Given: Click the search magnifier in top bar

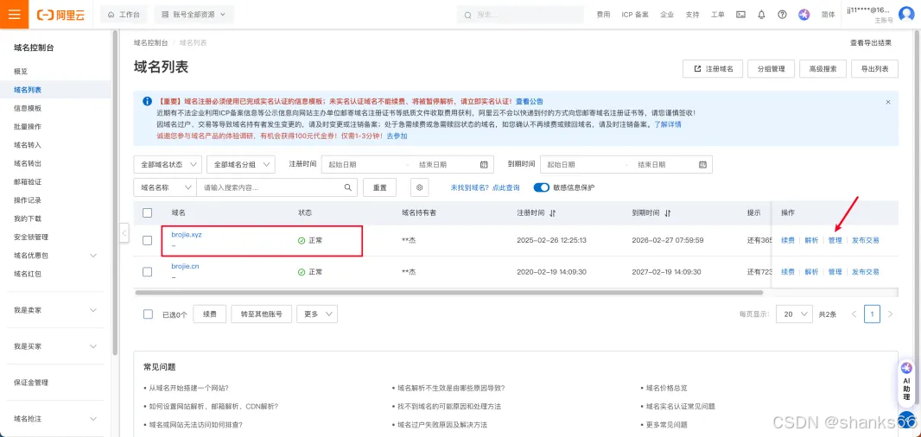Looking at the screenshot, I should pyautogui.click(x=468, y=15).
